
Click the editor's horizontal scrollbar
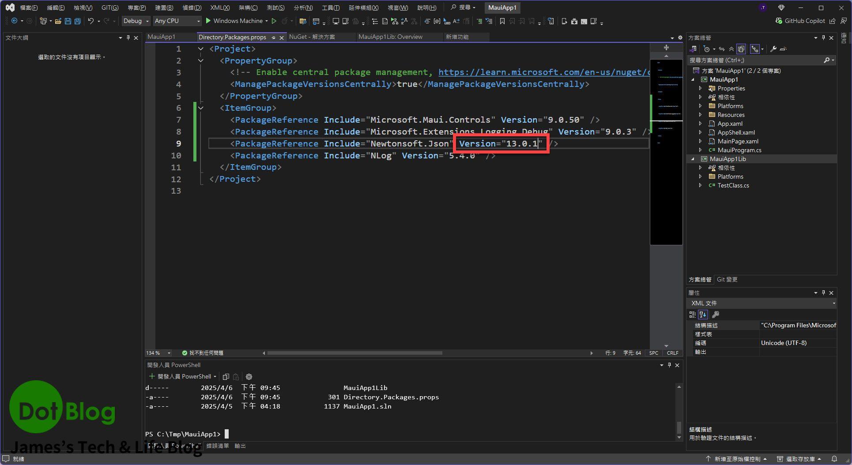click(x=354, y=353)
